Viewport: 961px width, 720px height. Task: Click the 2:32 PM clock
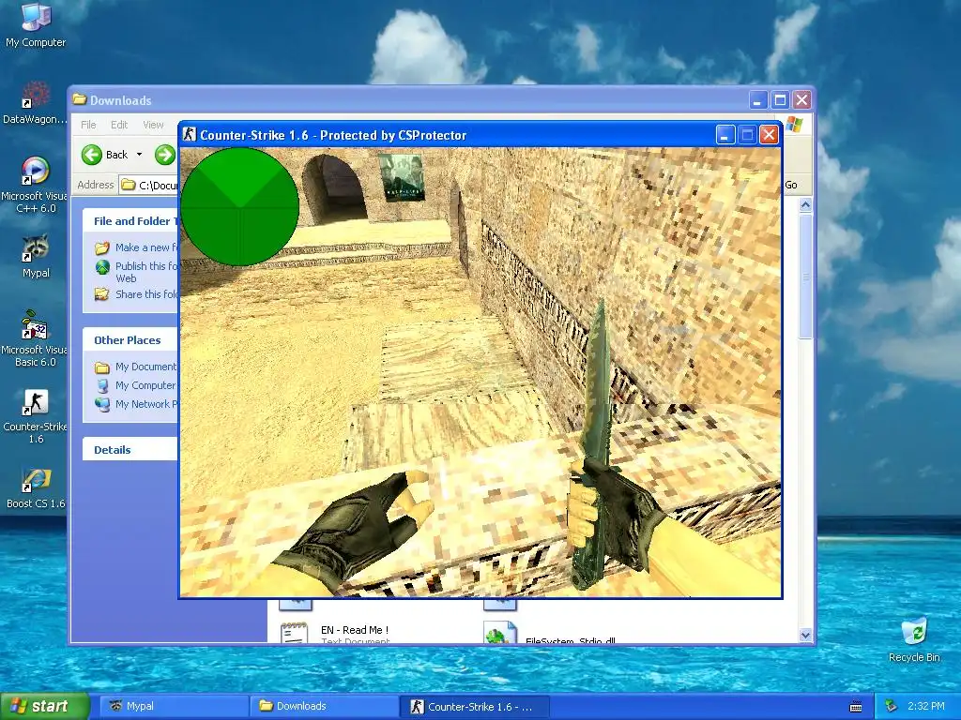(x=926, y=707)
